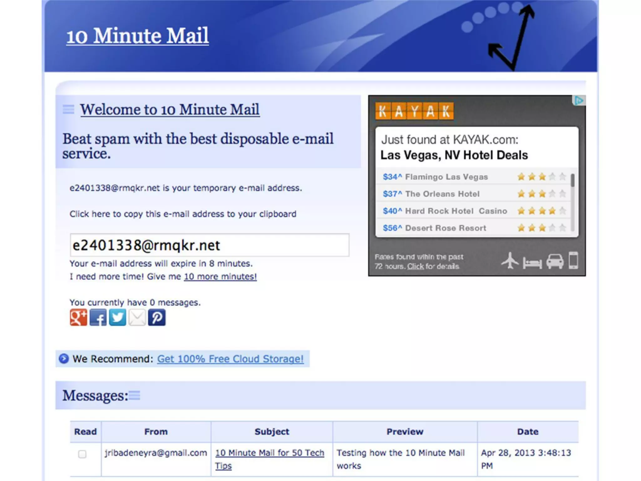Pin with the Pinterest icon
The width and height of the screenshot is (641, 481).
tap(156, 318)
